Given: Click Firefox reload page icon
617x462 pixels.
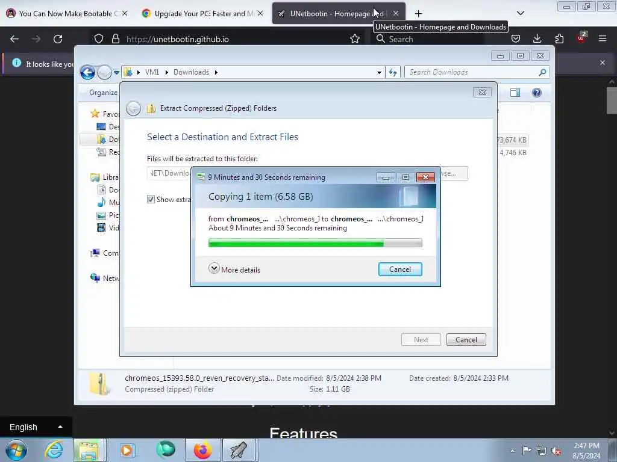Looking at the screenshot, I should click(x=58, y=39).
